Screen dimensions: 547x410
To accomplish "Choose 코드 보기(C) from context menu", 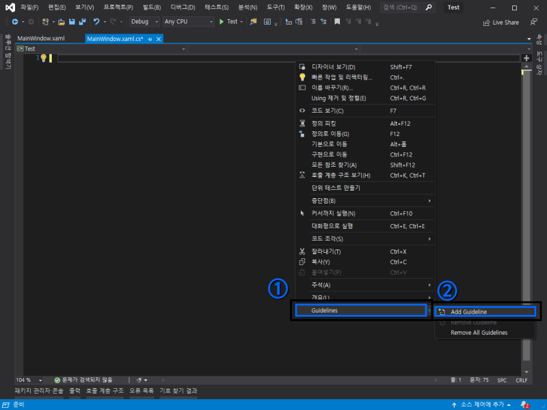I will coord(364,111).
